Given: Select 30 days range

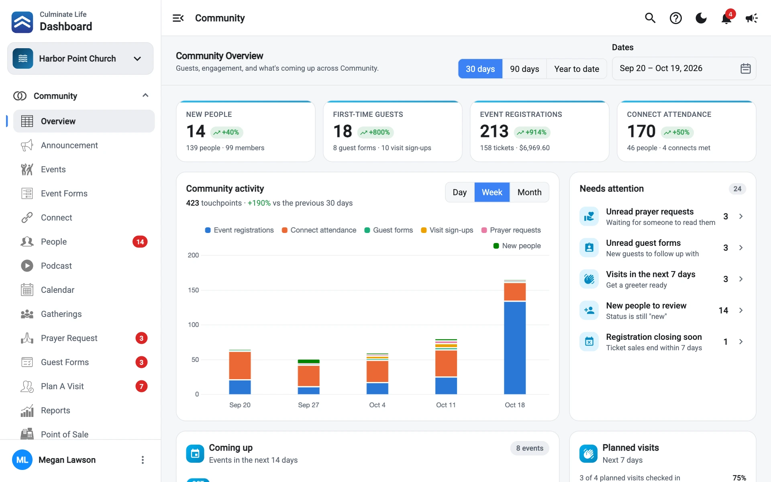Looking at the screenshot, I should [480, 69].
